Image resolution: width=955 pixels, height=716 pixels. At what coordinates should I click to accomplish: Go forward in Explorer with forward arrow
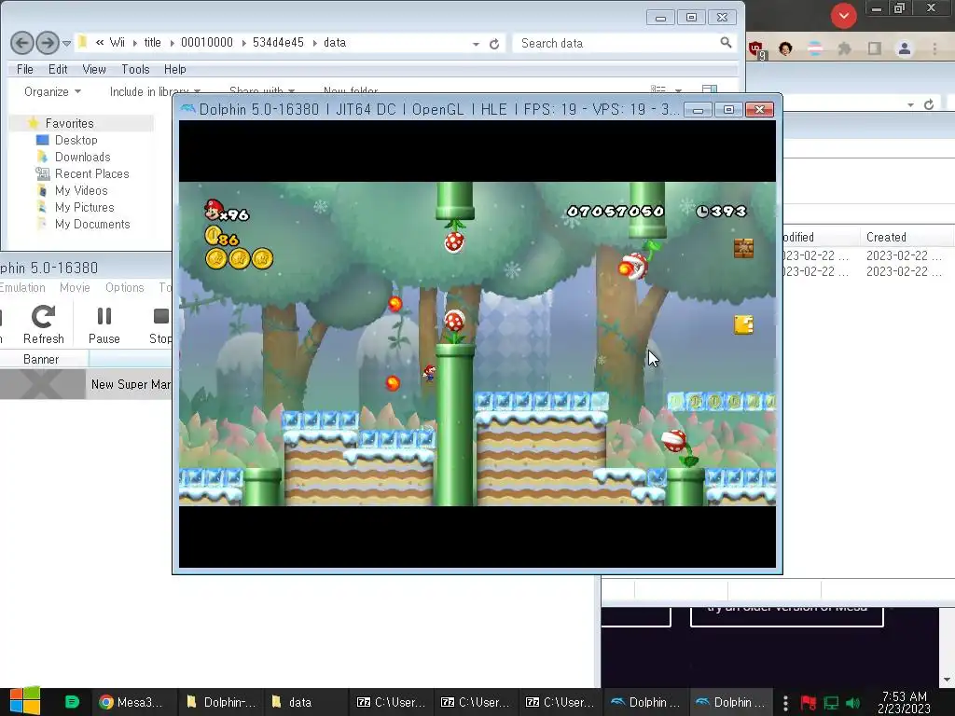tap(48, 43)
